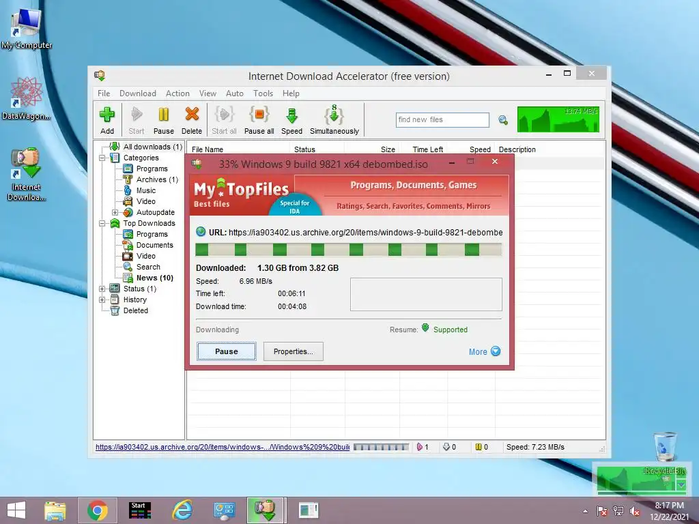Click the Simultaneously downloads icon
Screen dimensions: 699x524
[334, 120]
